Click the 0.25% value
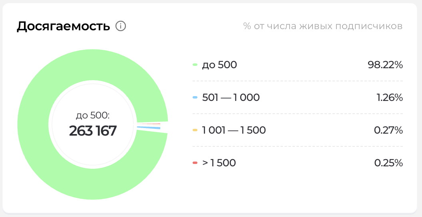Screen dimensions: 422x217 pos(388,163)
